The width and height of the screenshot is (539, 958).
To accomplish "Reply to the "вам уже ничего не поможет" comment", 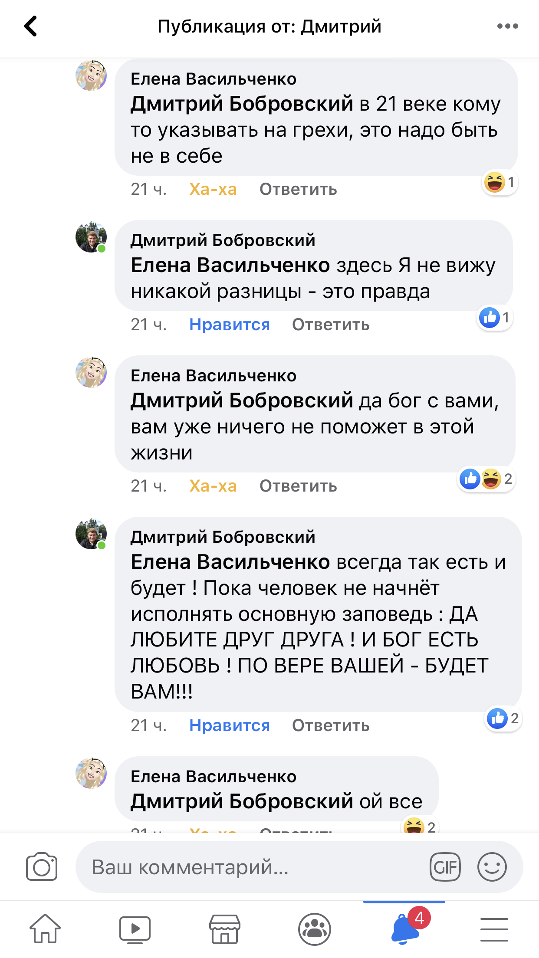I will tap(298, 486).
